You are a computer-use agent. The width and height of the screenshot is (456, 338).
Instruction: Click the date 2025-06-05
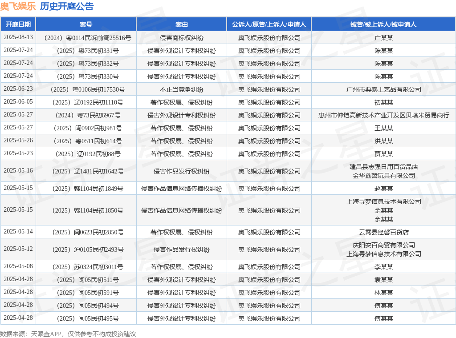(18, 102)
